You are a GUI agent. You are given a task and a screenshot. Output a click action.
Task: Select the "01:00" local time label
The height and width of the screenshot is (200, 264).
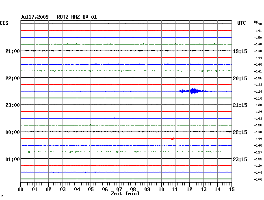point(13,159)
